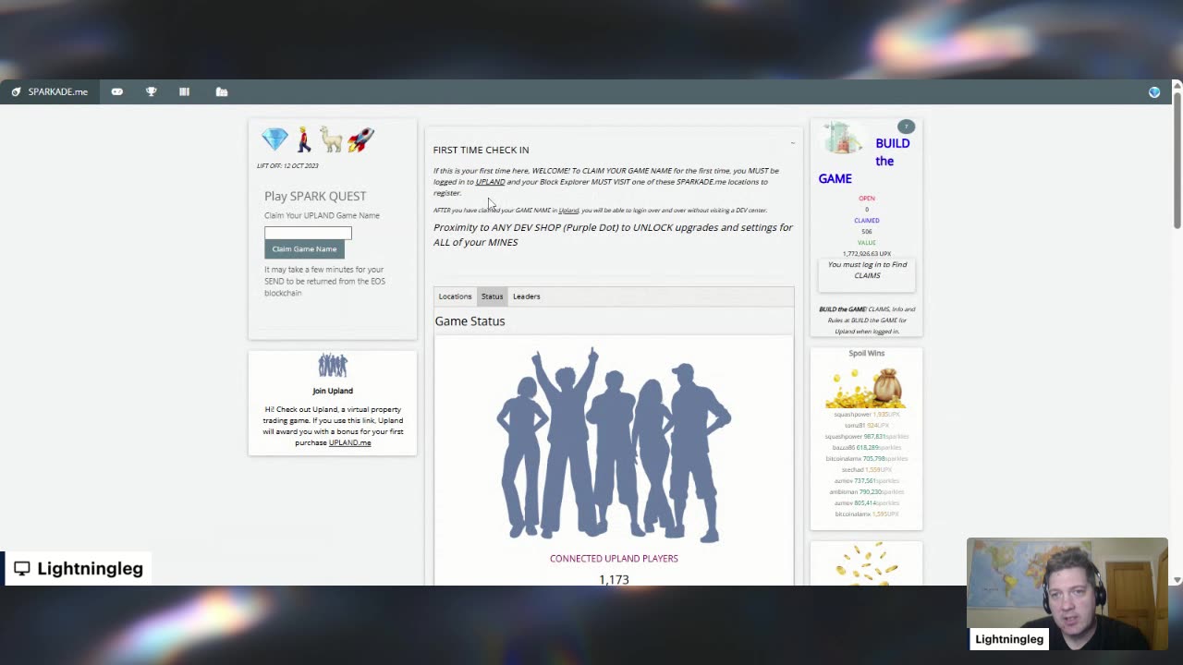
Task: Open the game controller icon in navbar
Action: coord(117,91)
